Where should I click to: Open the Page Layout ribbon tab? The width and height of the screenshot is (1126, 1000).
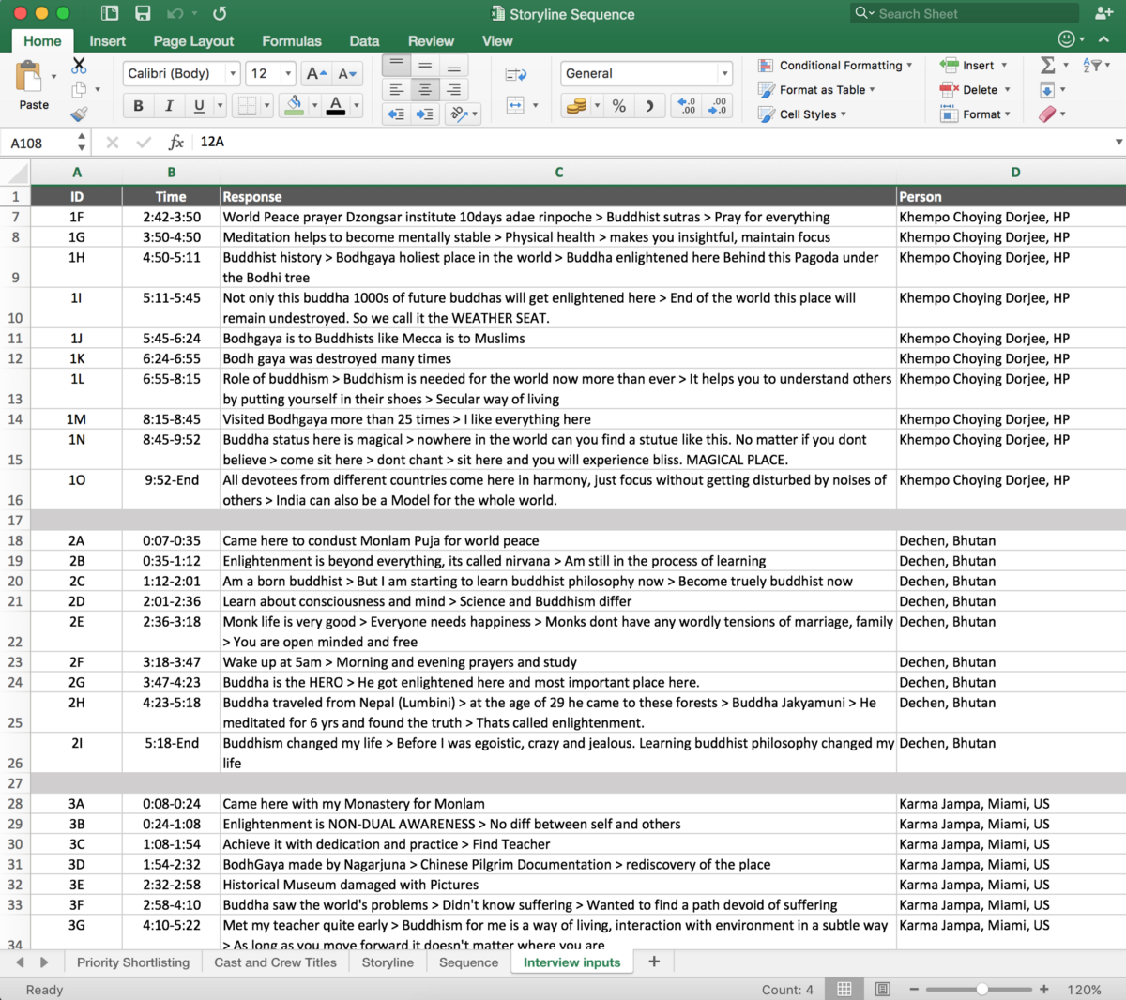[193, 41]
